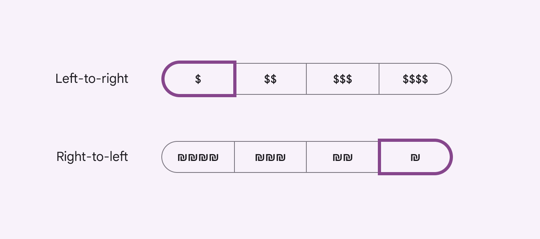Click the purple-outlined segment in the Left-to-right row
Image resolution: width=540 pixels, height=239 pixels.
coord(199,79)
